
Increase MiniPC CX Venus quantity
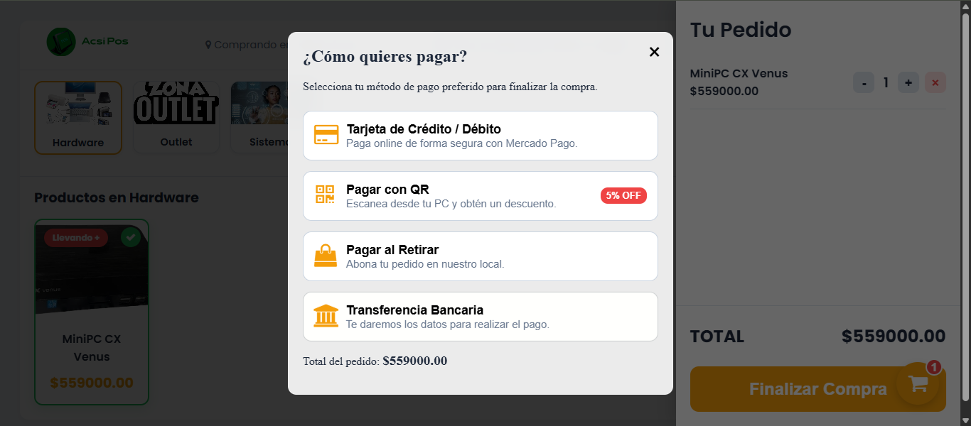908,83
